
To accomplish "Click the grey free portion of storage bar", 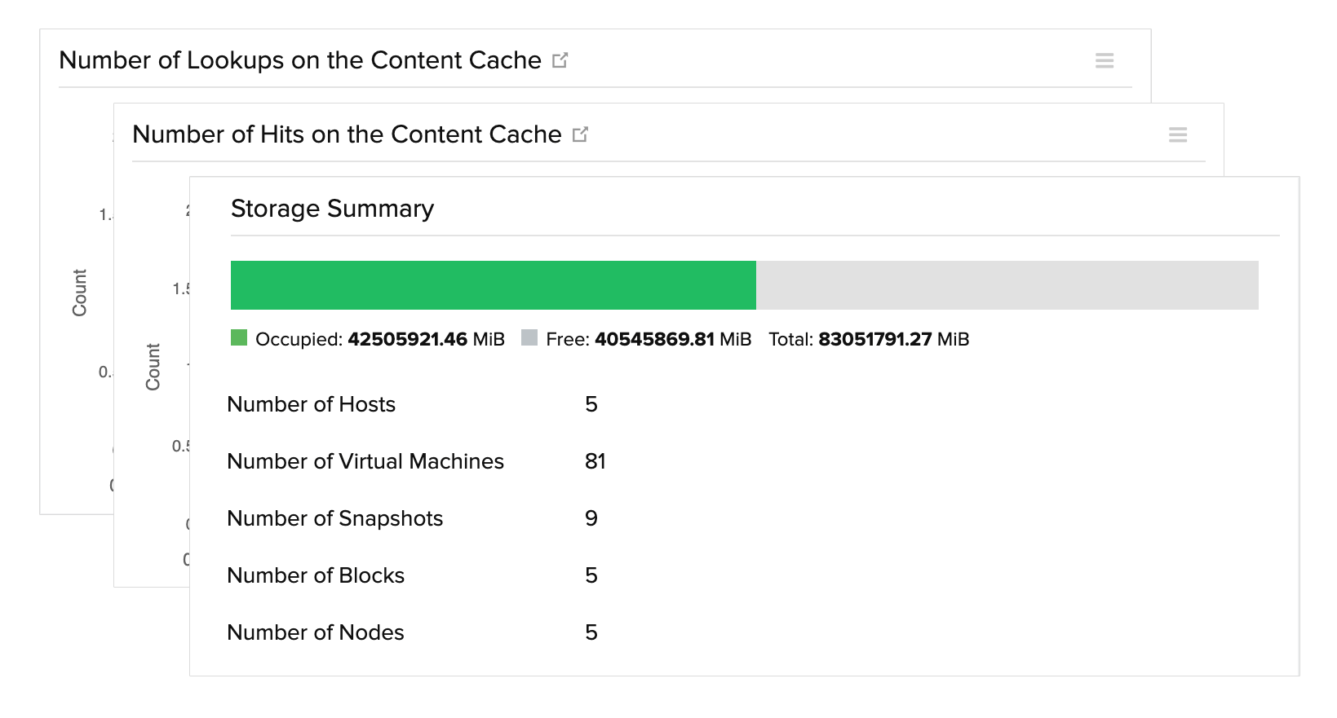I will tap(1007, 285).
